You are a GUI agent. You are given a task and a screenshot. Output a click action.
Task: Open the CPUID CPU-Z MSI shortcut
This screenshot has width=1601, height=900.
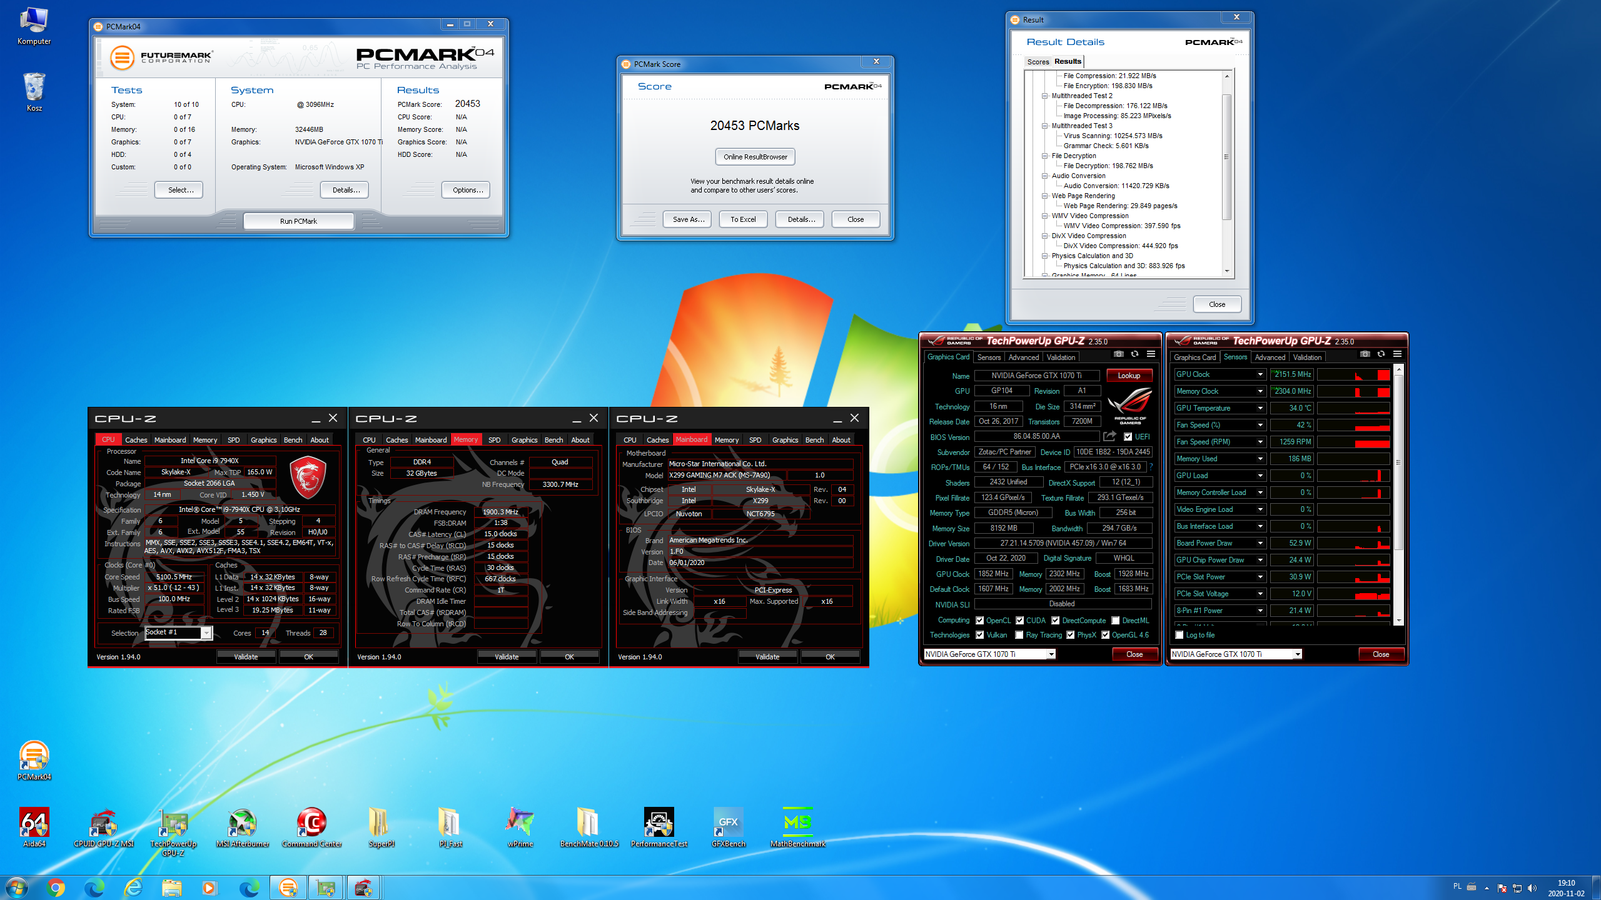104,827
